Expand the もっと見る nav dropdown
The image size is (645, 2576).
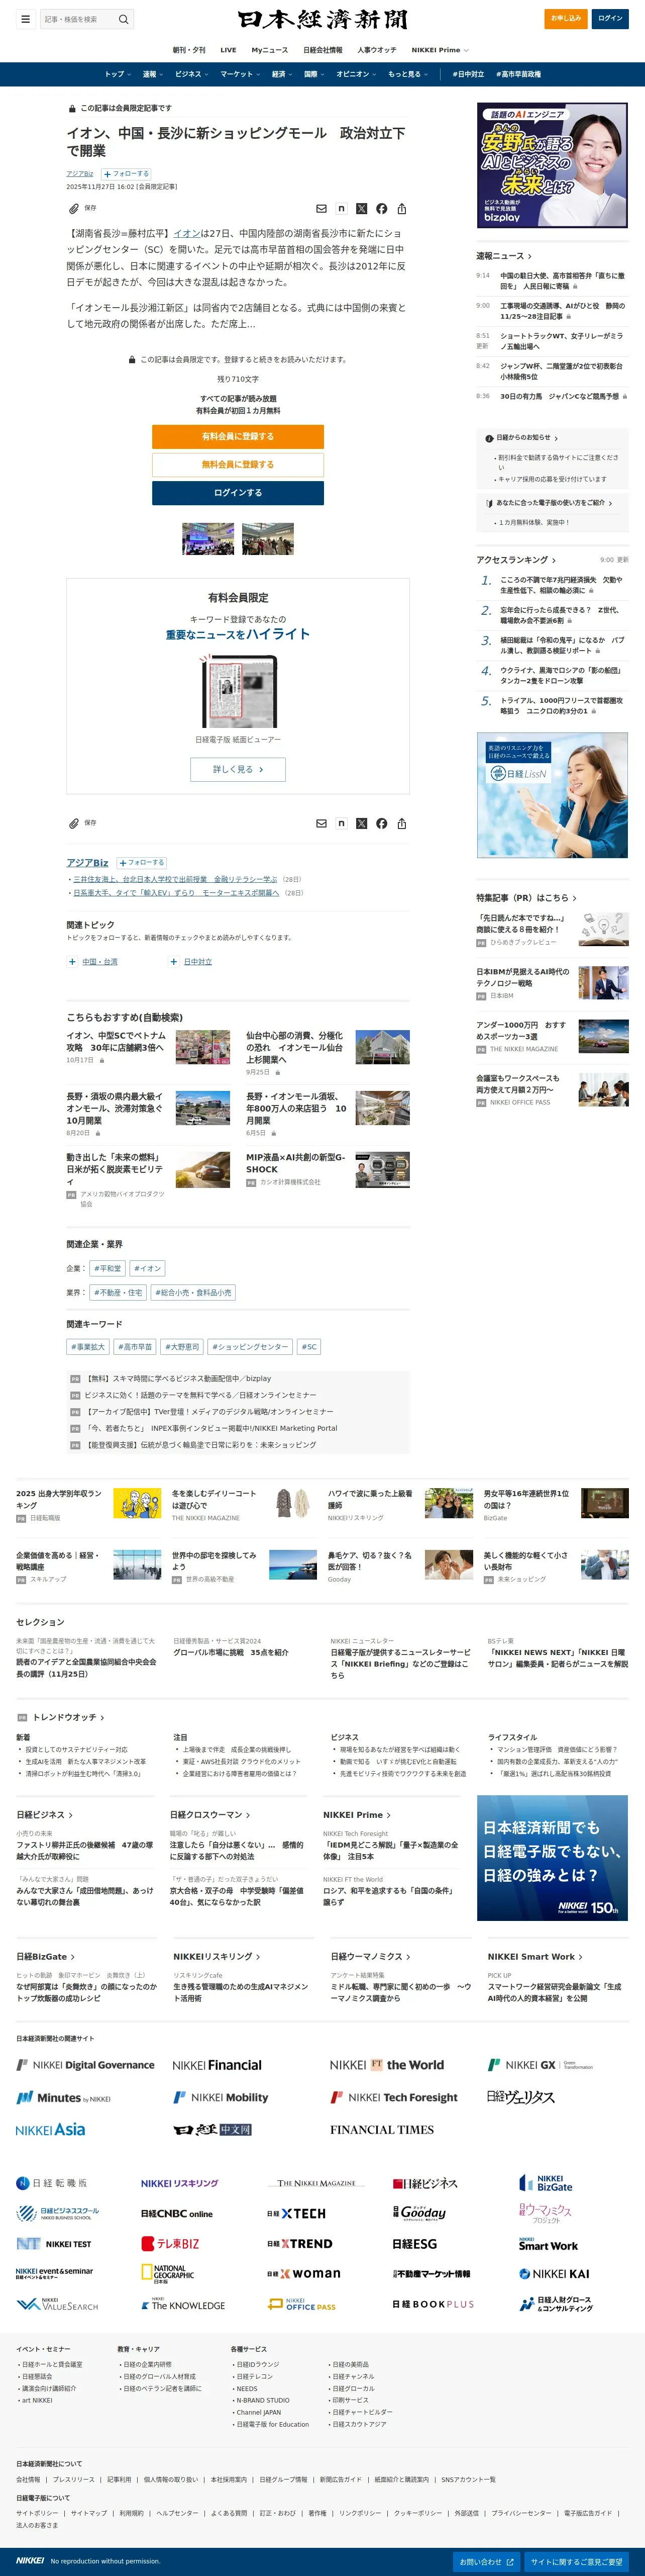pyautogui.click(x=407, y=74)
